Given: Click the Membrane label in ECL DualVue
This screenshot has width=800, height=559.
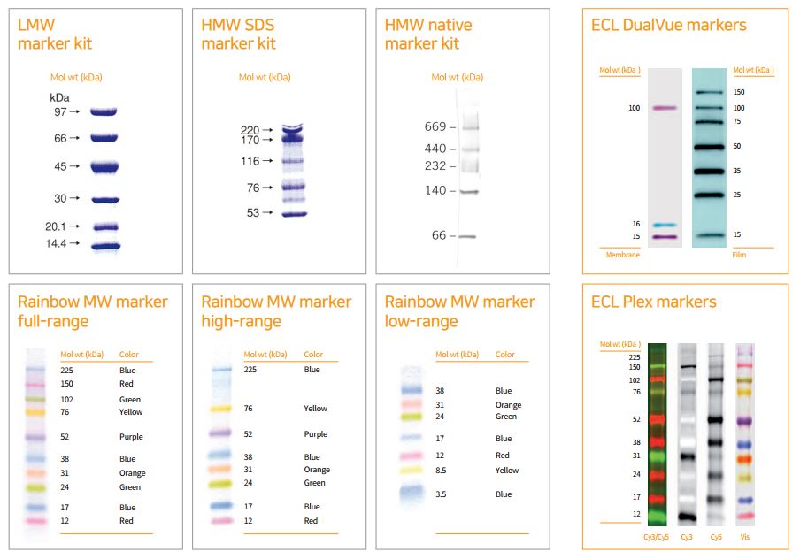Looking at the screenshot, I should pos(622,255).
